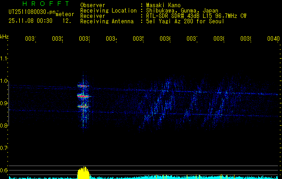The width and height of the screenshot is (282, 179).
Task: Click the 5el Yagi antenna description
Action: (x=185, y=21)
